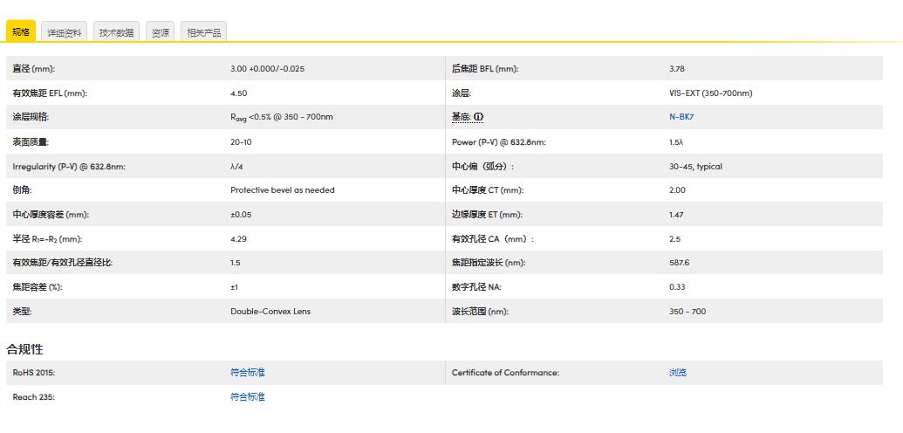Select the 技术数据 tab

[116, 32]
